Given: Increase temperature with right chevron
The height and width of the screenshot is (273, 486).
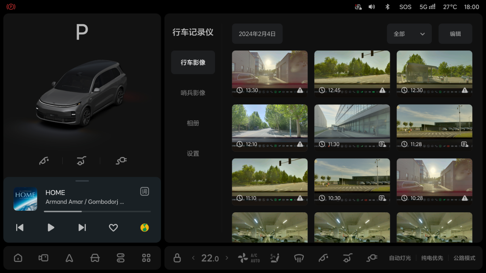Looking at the screenshot, I should 227,258.
